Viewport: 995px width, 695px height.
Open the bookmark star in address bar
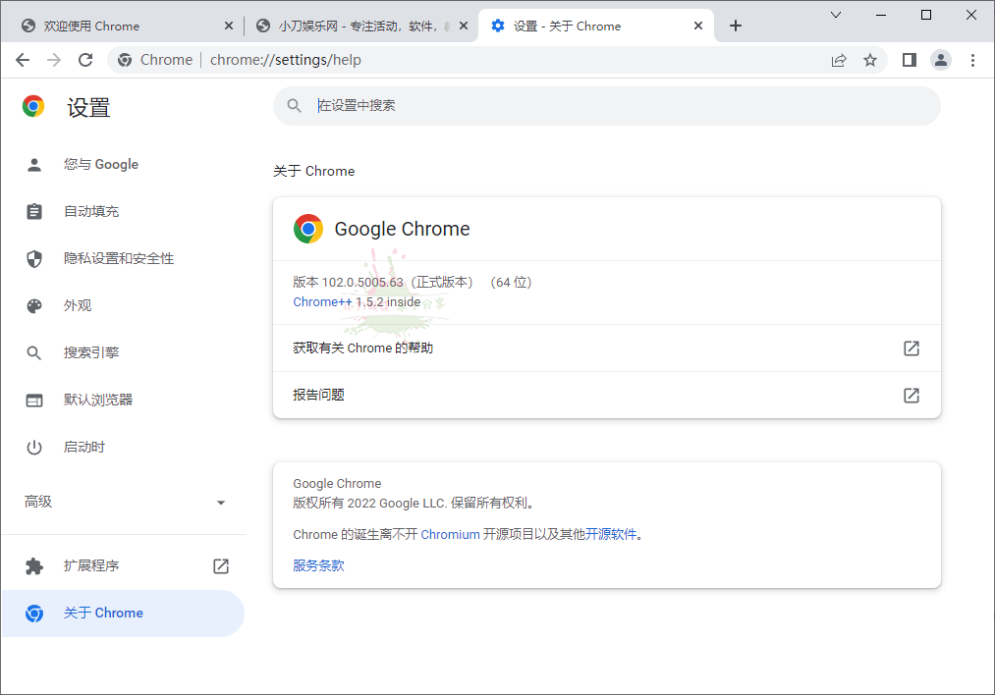coord(870,59)
